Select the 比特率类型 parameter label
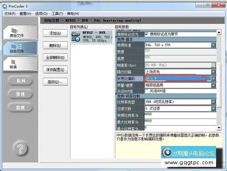Viewport: 227px width, 171px height. tap(130, 102)
